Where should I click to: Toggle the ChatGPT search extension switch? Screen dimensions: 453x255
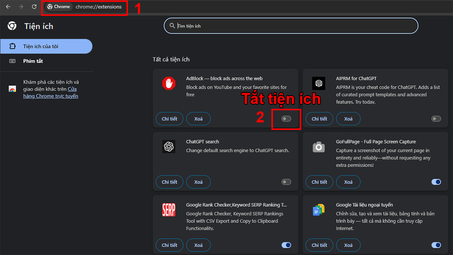point(287,182)
